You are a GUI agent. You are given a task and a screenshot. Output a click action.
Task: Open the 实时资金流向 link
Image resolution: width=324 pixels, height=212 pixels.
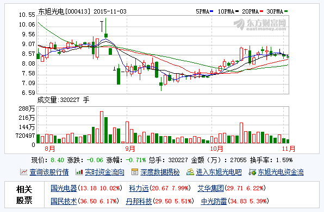(104, 172)
